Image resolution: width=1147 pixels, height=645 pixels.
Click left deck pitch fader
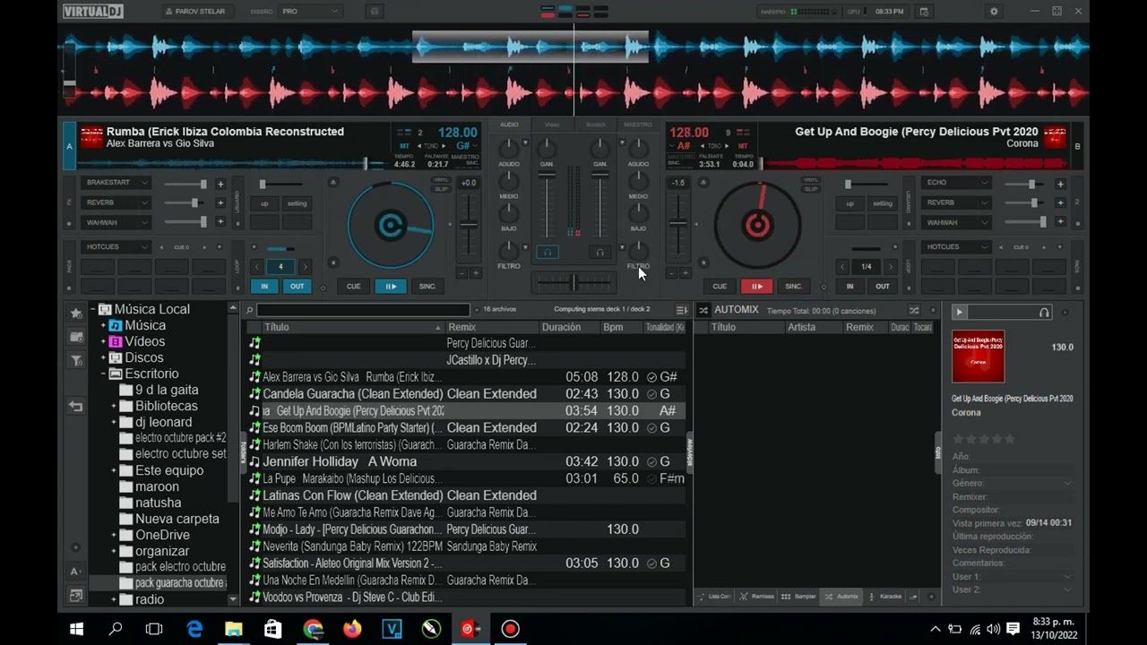pos(468,224)
